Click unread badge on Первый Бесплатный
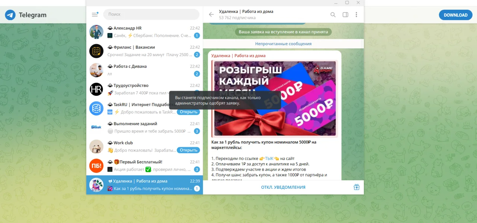Image resolution: width=477 pixels, height=223 pixels. point(197,169)
